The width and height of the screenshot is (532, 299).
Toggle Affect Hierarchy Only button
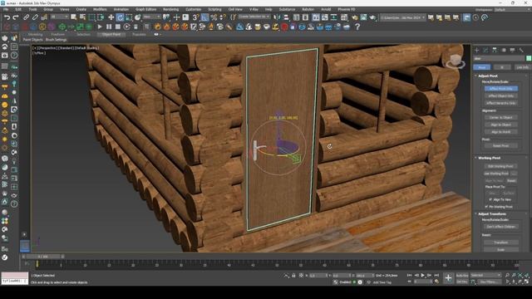point(501,103)
